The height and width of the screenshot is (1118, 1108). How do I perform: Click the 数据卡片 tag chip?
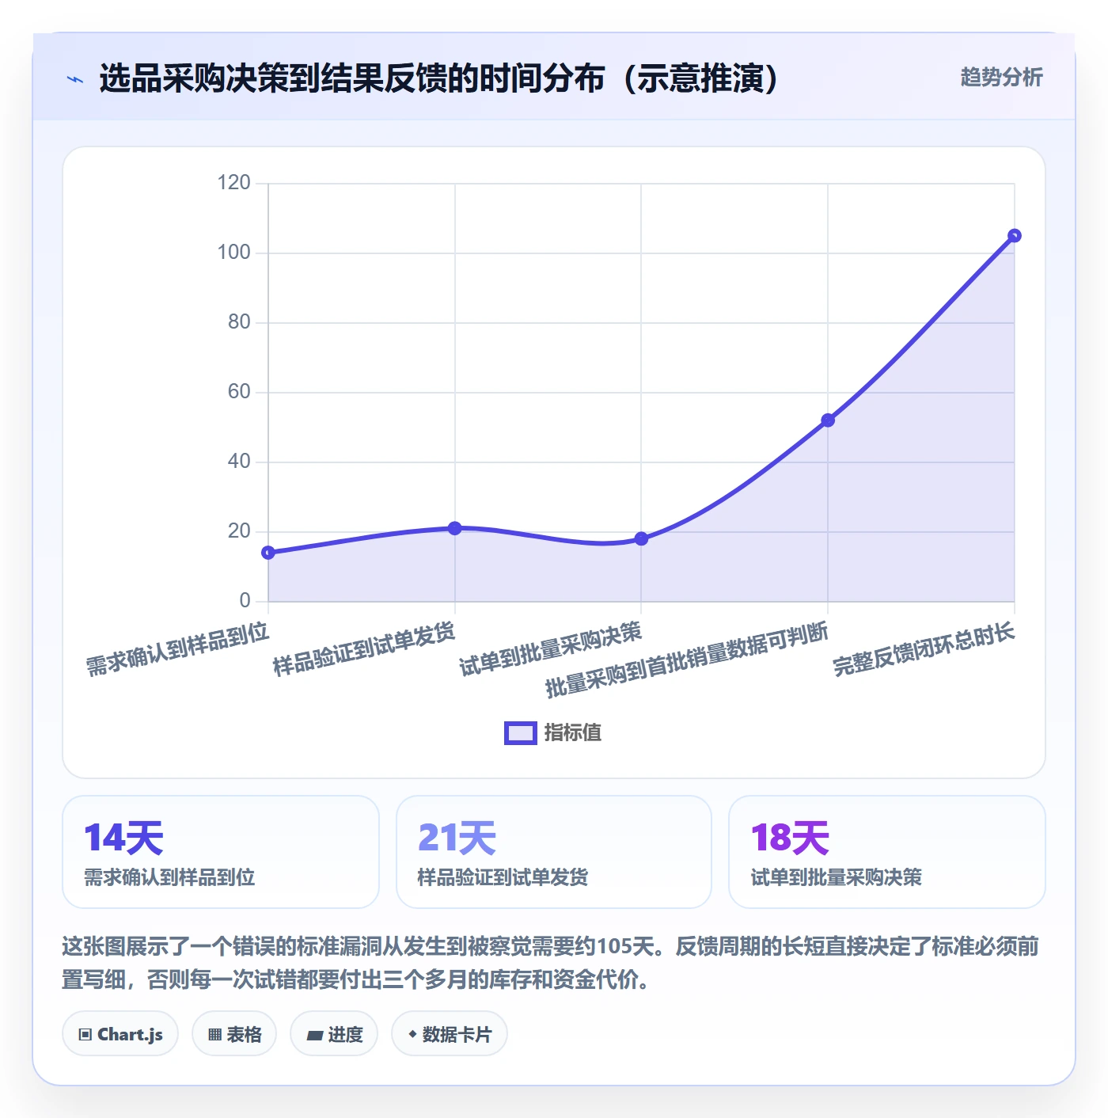tap(450, 1034)
